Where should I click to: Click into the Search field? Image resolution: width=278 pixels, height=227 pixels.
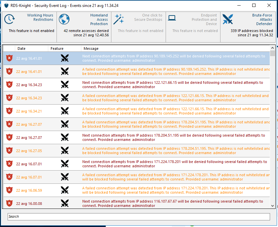pyautogui.click(x=139, y=217)
